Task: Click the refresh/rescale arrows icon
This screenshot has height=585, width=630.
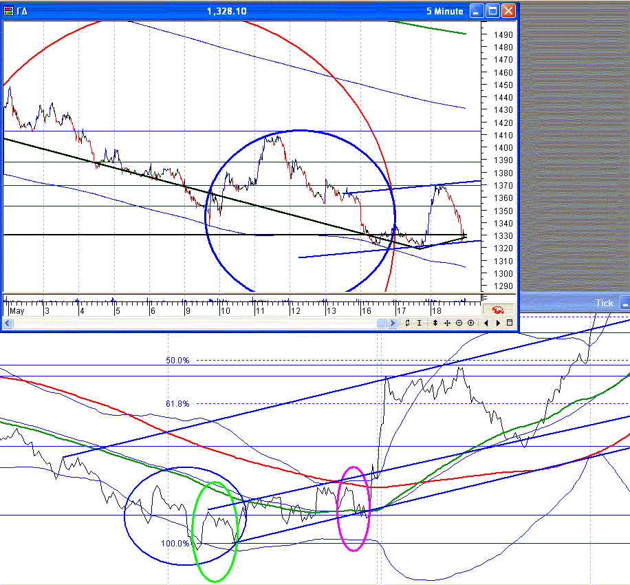Action: click(x=407, y=323)
